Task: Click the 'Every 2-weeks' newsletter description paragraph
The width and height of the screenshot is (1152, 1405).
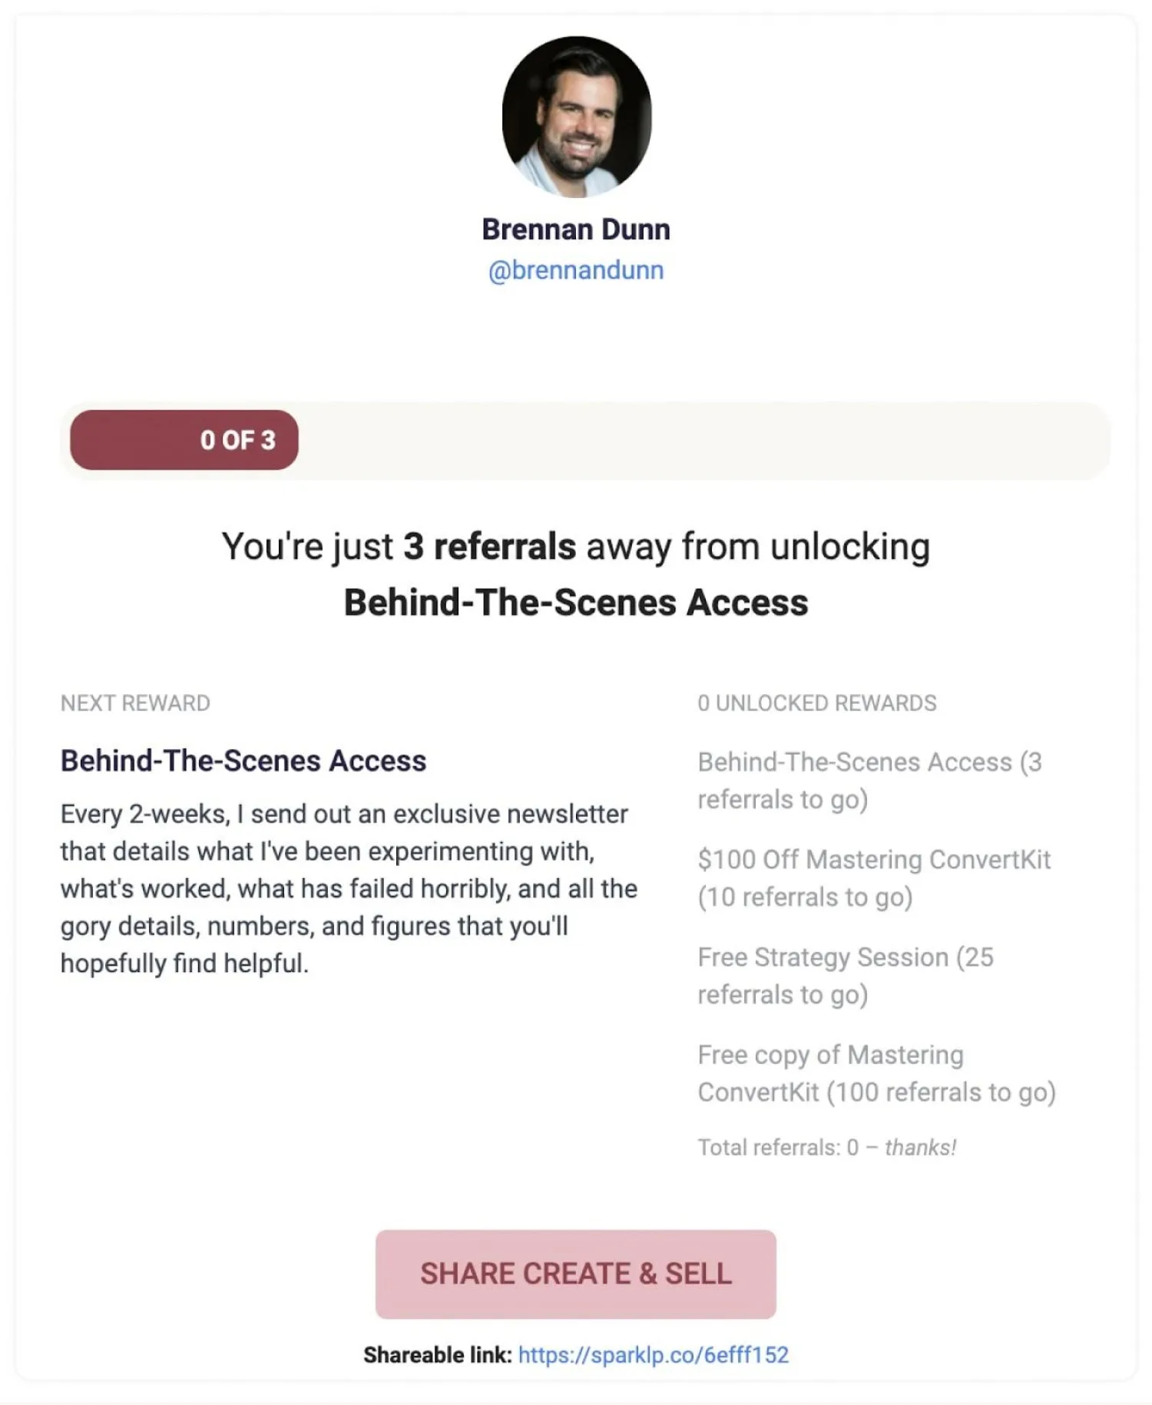Action: [x=349, y=888]
